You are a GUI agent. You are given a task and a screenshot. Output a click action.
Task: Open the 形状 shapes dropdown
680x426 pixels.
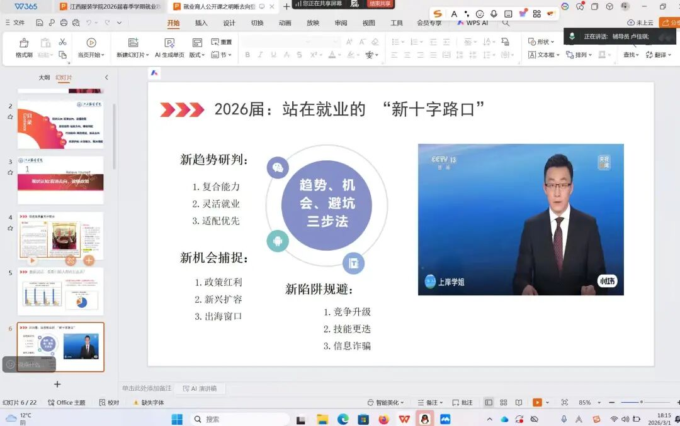coord(541,42)
